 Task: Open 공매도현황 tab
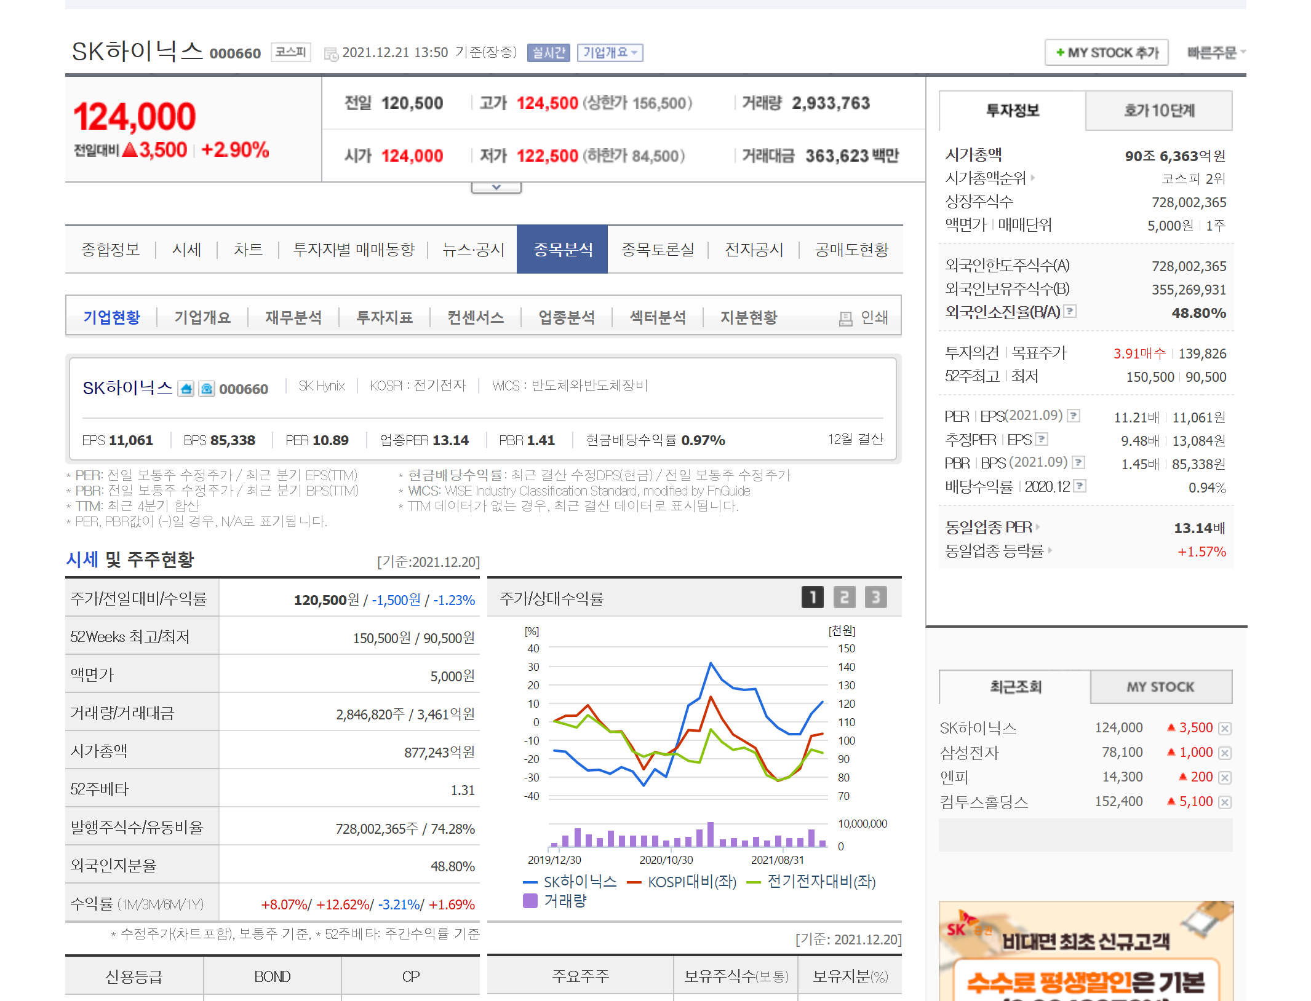[851, 250]
